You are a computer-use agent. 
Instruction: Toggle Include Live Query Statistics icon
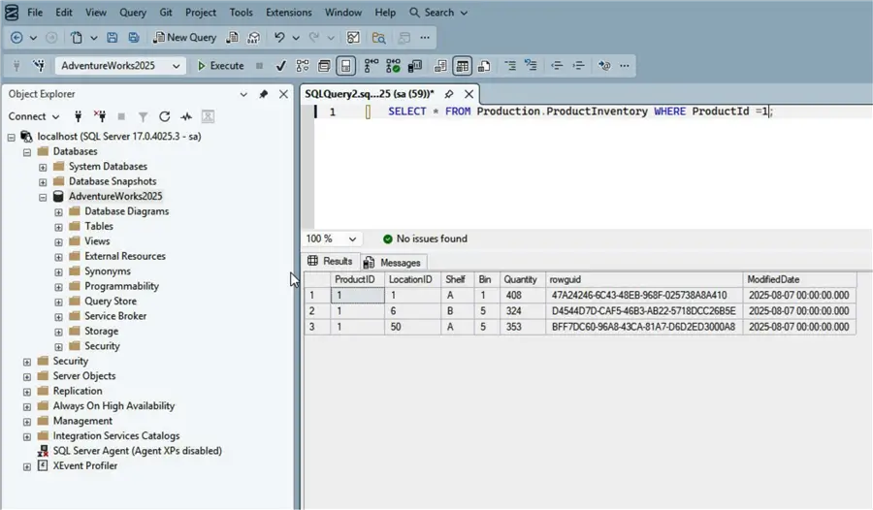[393, 66]
